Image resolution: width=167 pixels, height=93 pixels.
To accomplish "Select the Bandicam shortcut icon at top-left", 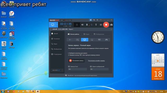I will tap(4, 4).
